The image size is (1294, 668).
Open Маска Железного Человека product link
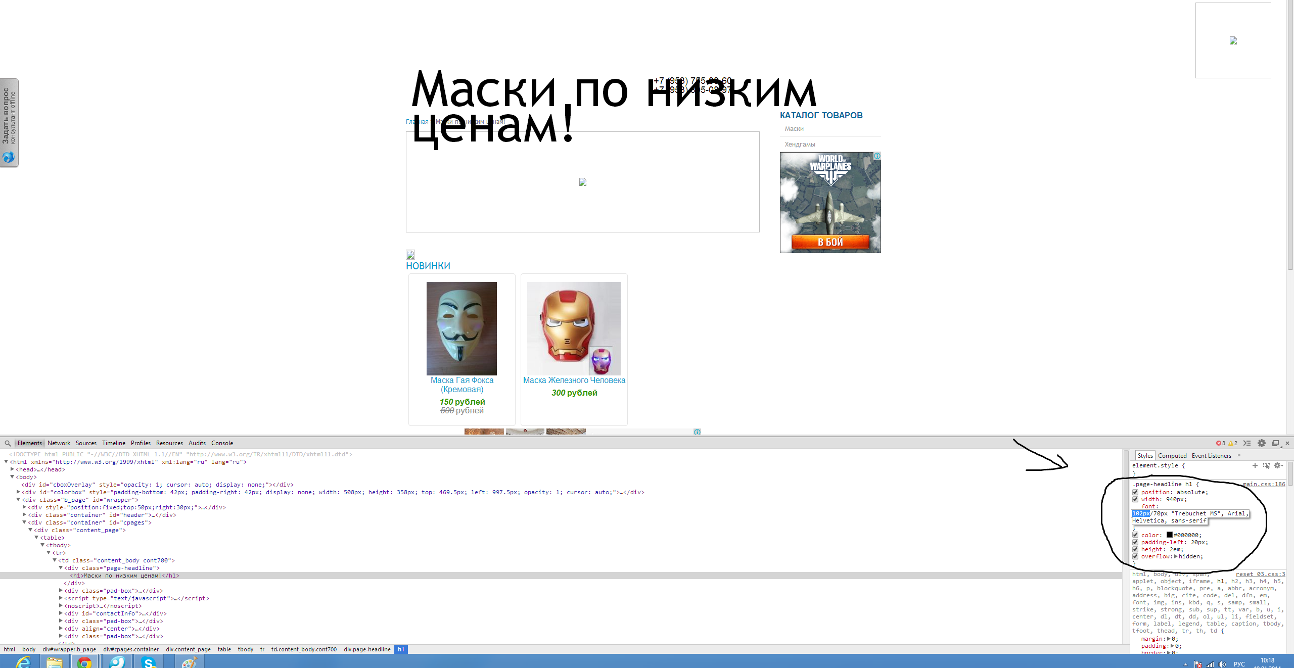point(574,380)
